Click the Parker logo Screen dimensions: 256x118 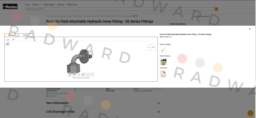(x=10, y=6)
